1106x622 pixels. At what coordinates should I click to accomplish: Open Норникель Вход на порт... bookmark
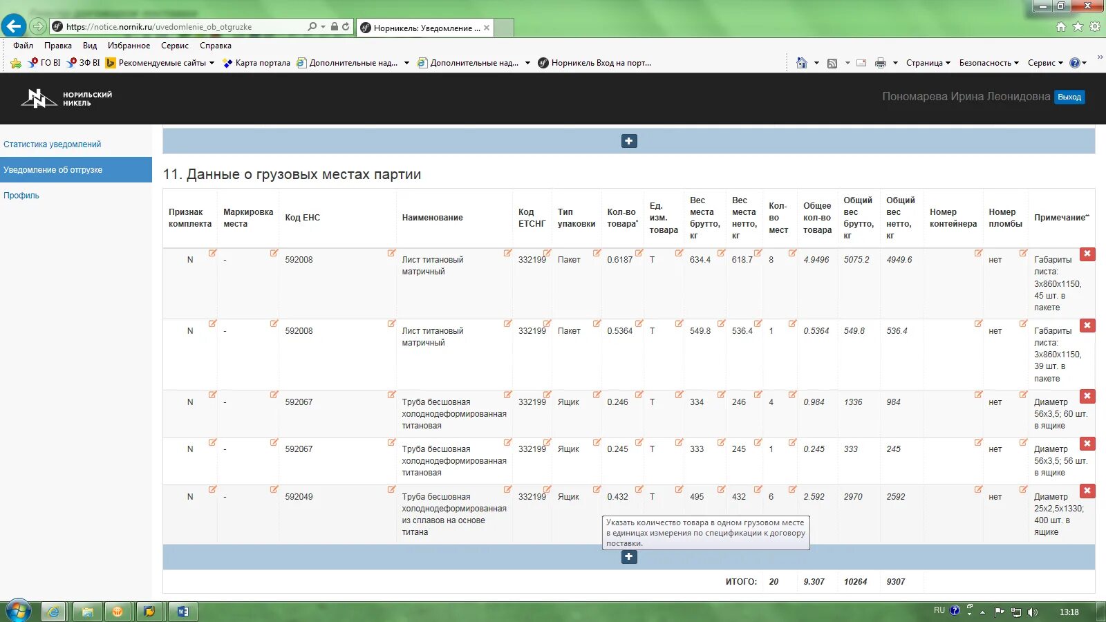click(x=594, y=63)
